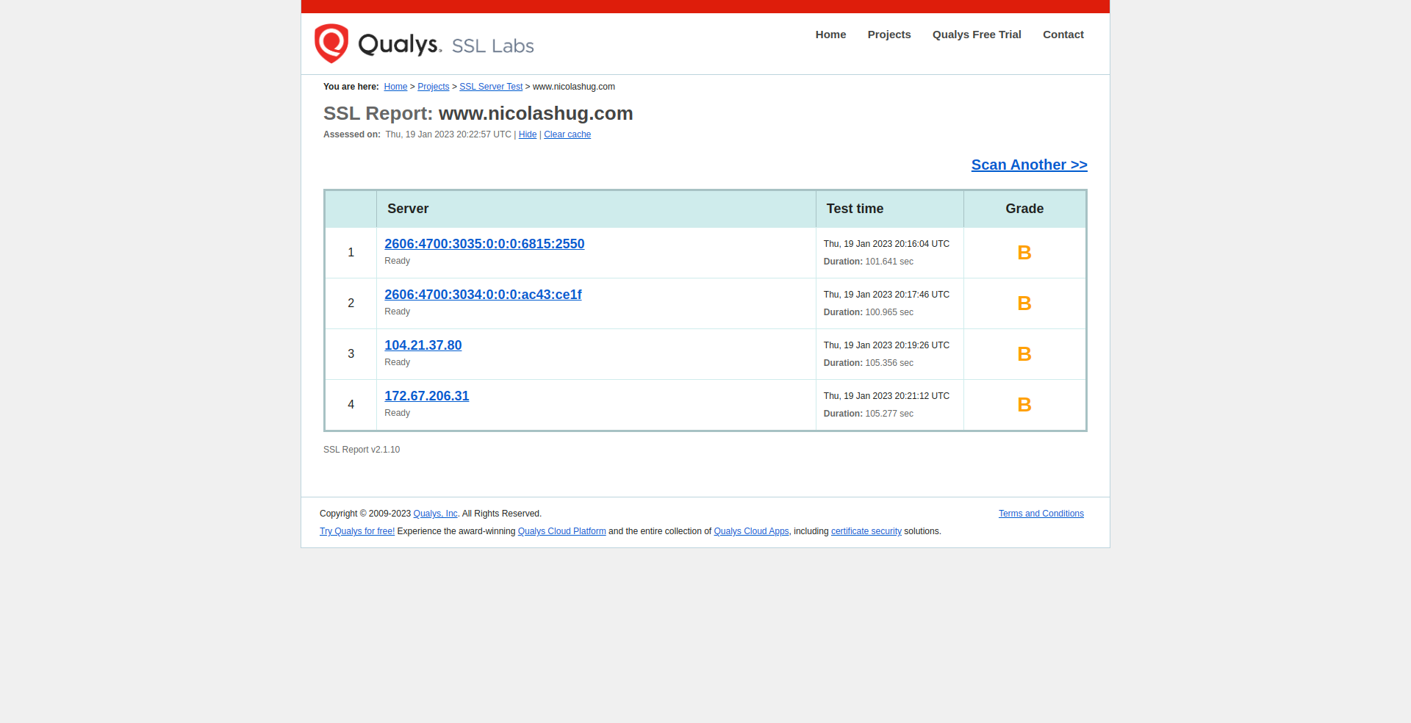Open the Projects navigation menu item
The image size is (1411, 723).
889,35
